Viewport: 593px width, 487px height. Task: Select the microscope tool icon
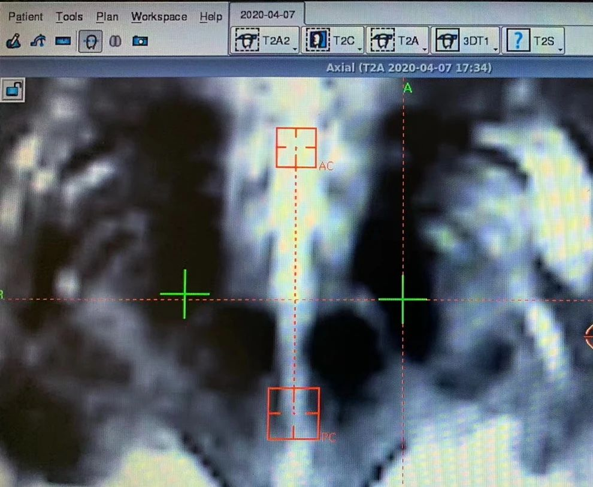point(13,41)
